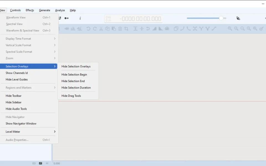The height and width of the screenshot is (166, 266).
Task: Click the overlapping squares toolbar icon
Action: [176, 28]
